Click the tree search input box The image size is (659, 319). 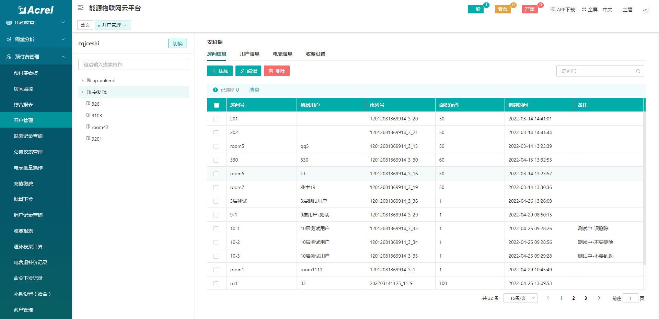point(134,64)
